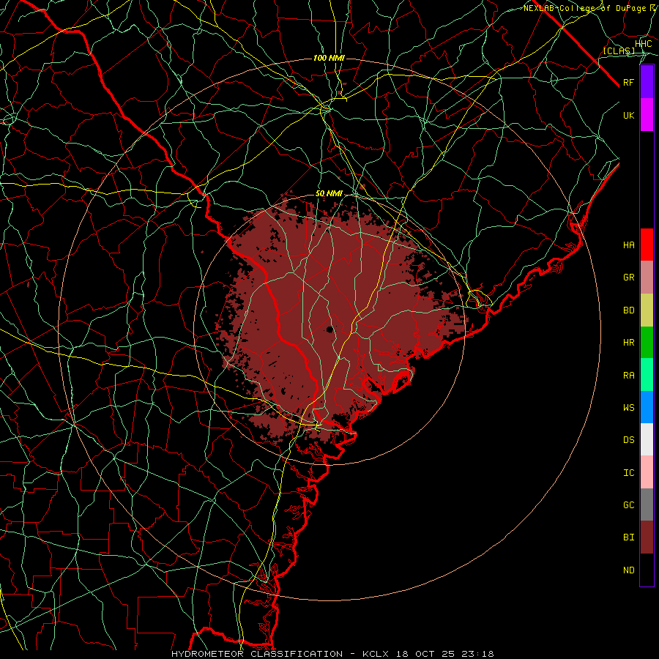Select the 'GR' legend label
The width and height of the screenshot is (659, 659).
pos(628,278)
